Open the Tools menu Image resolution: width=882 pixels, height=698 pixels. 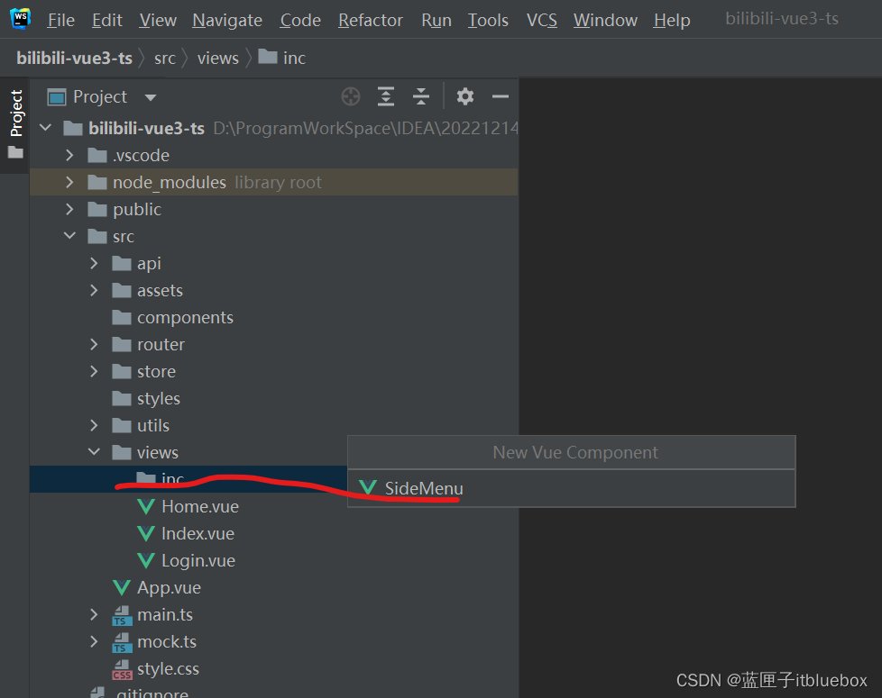pyautogui.click(x=488, y=20)
